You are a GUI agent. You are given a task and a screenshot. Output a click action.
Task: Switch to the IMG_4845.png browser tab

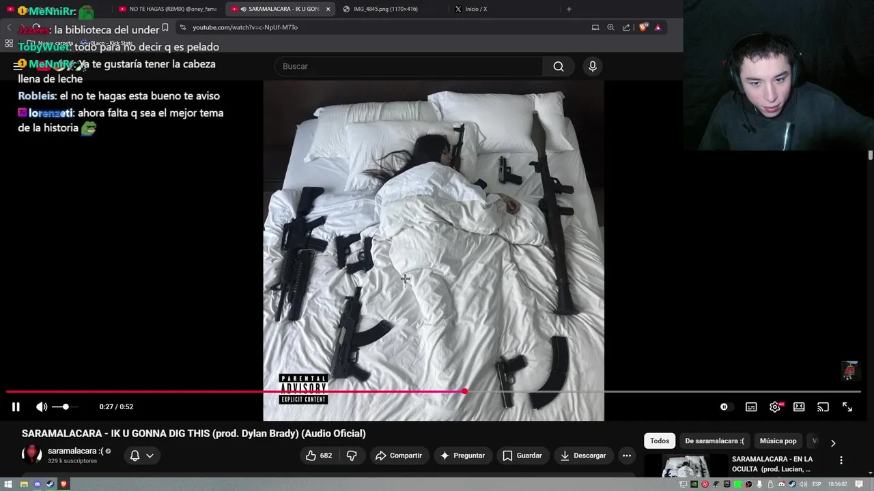point(386,9)
